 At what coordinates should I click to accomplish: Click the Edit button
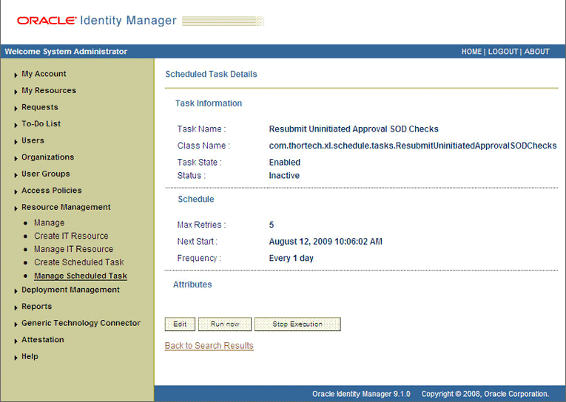point(180,324)
